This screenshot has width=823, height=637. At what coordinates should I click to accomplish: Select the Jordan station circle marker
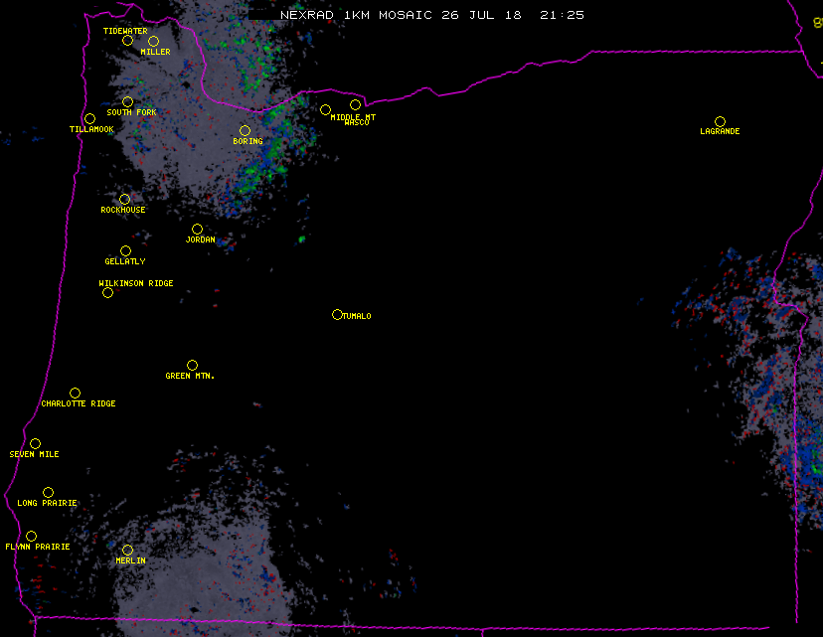click(197, 229)
